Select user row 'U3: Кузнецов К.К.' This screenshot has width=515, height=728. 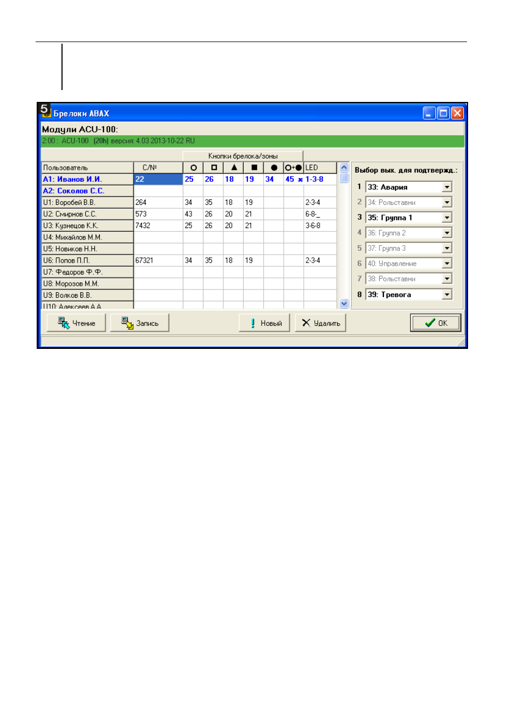pyautogui.click(x=87, y=225)
